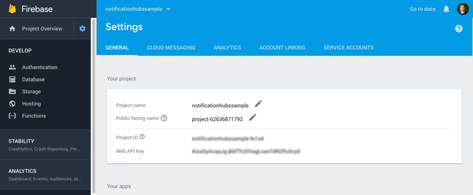The width and height of the screenshot is (473, 195).
Task: Switch to the ACCOUNT LINKING tab
Action: point(282,47)
